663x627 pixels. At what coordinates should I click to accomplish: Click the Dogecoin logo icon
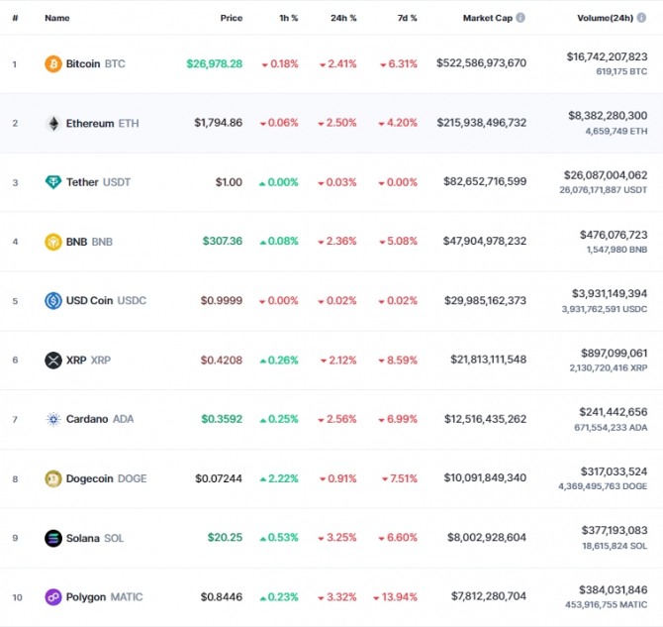53,478
